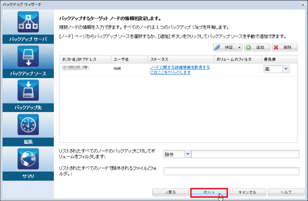
Task: Click the plug icon on 検証
Action: [x=217, y=47]
